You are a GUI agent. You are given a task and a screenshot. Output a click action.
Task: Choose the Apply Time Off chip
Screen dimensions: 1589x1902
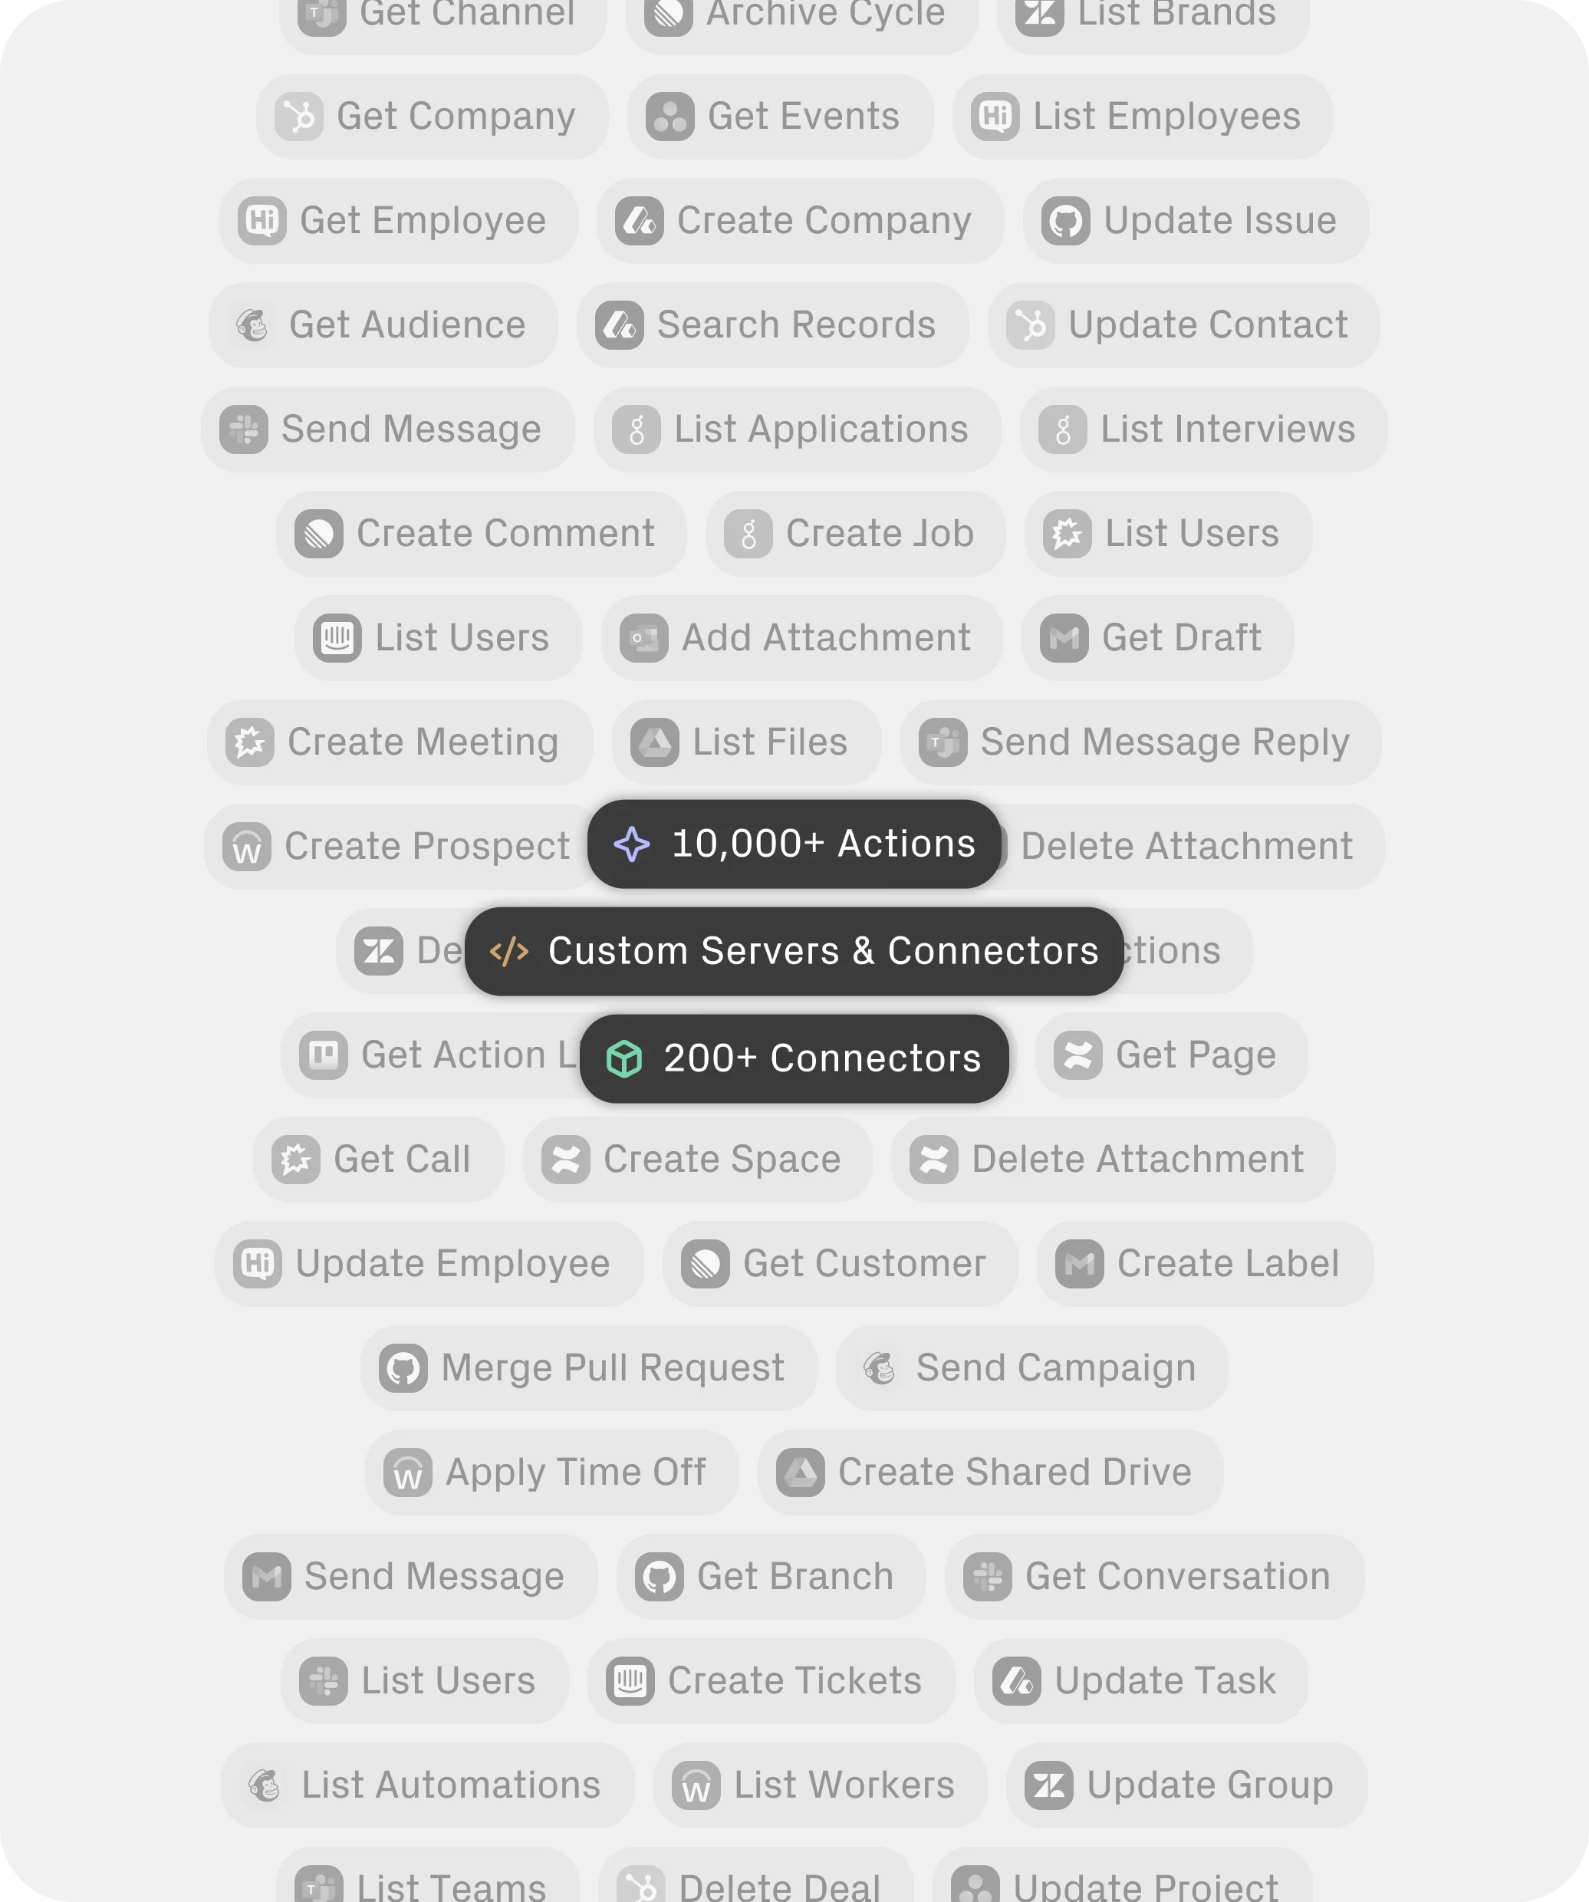[551, 1472]
